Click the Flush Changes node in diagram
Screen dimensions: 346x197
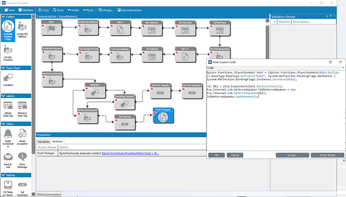coord(163,115)
